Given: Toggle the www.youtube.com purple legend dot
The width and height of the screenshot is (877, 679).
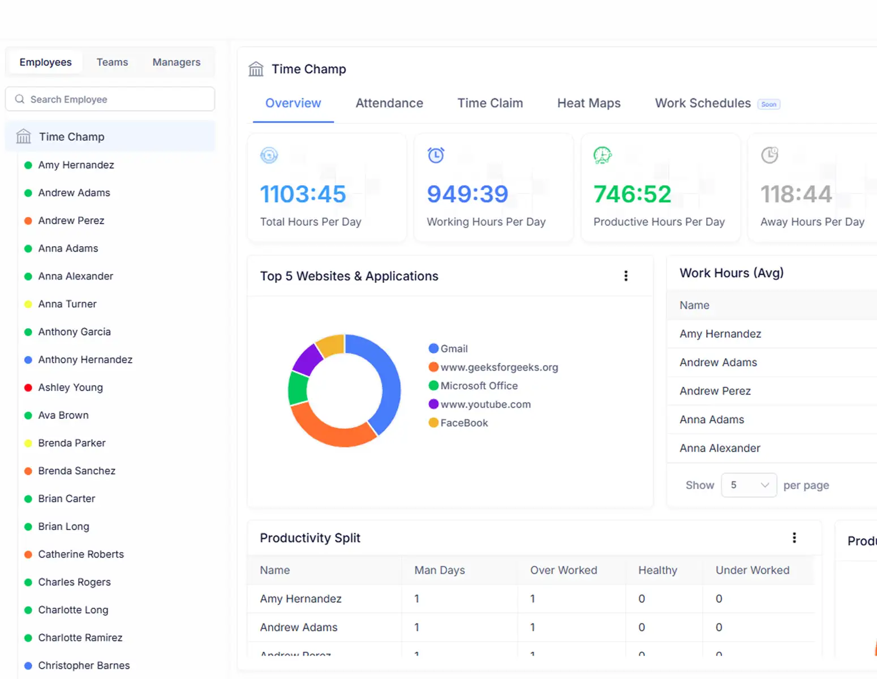Looking at the screenshot, I should tap(433, 404).
